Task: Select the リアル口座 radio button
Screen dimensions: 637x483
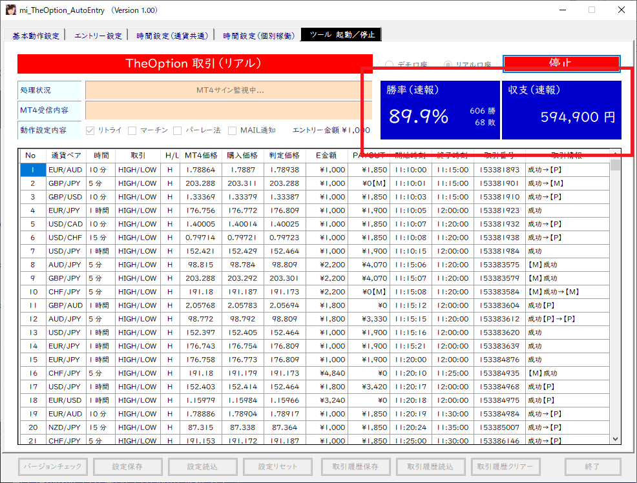Action: [448, 65]
